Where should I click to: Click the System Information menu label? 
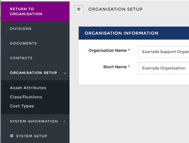[34, 121]
